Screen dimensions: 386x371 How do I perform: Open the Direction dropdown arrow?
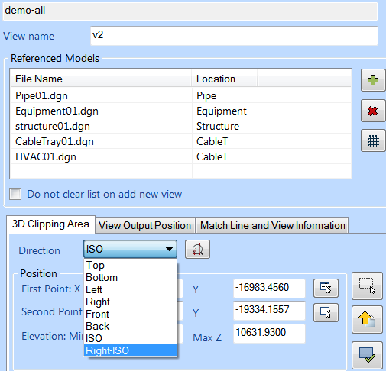(169, 249)
